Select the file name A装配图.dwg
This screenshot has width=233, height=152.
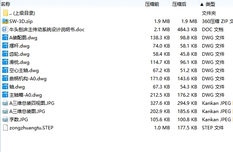coord(23,38)
